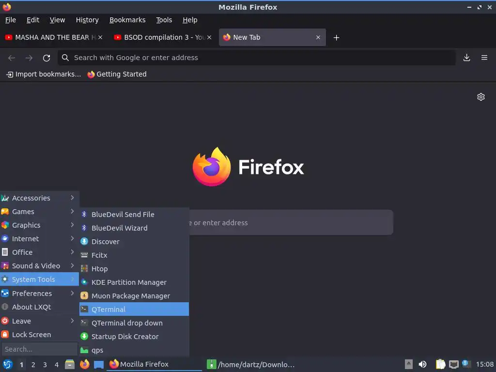Open the Edit menu

[33, 20]
